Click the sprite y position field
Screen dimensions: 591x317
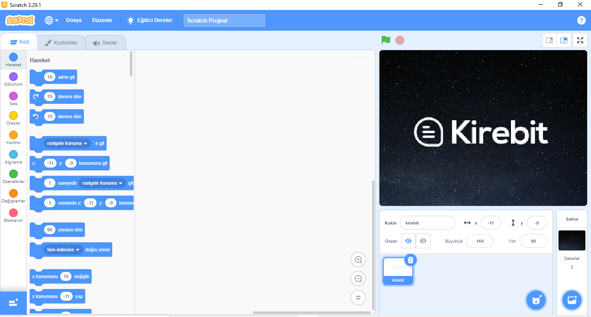536,223
